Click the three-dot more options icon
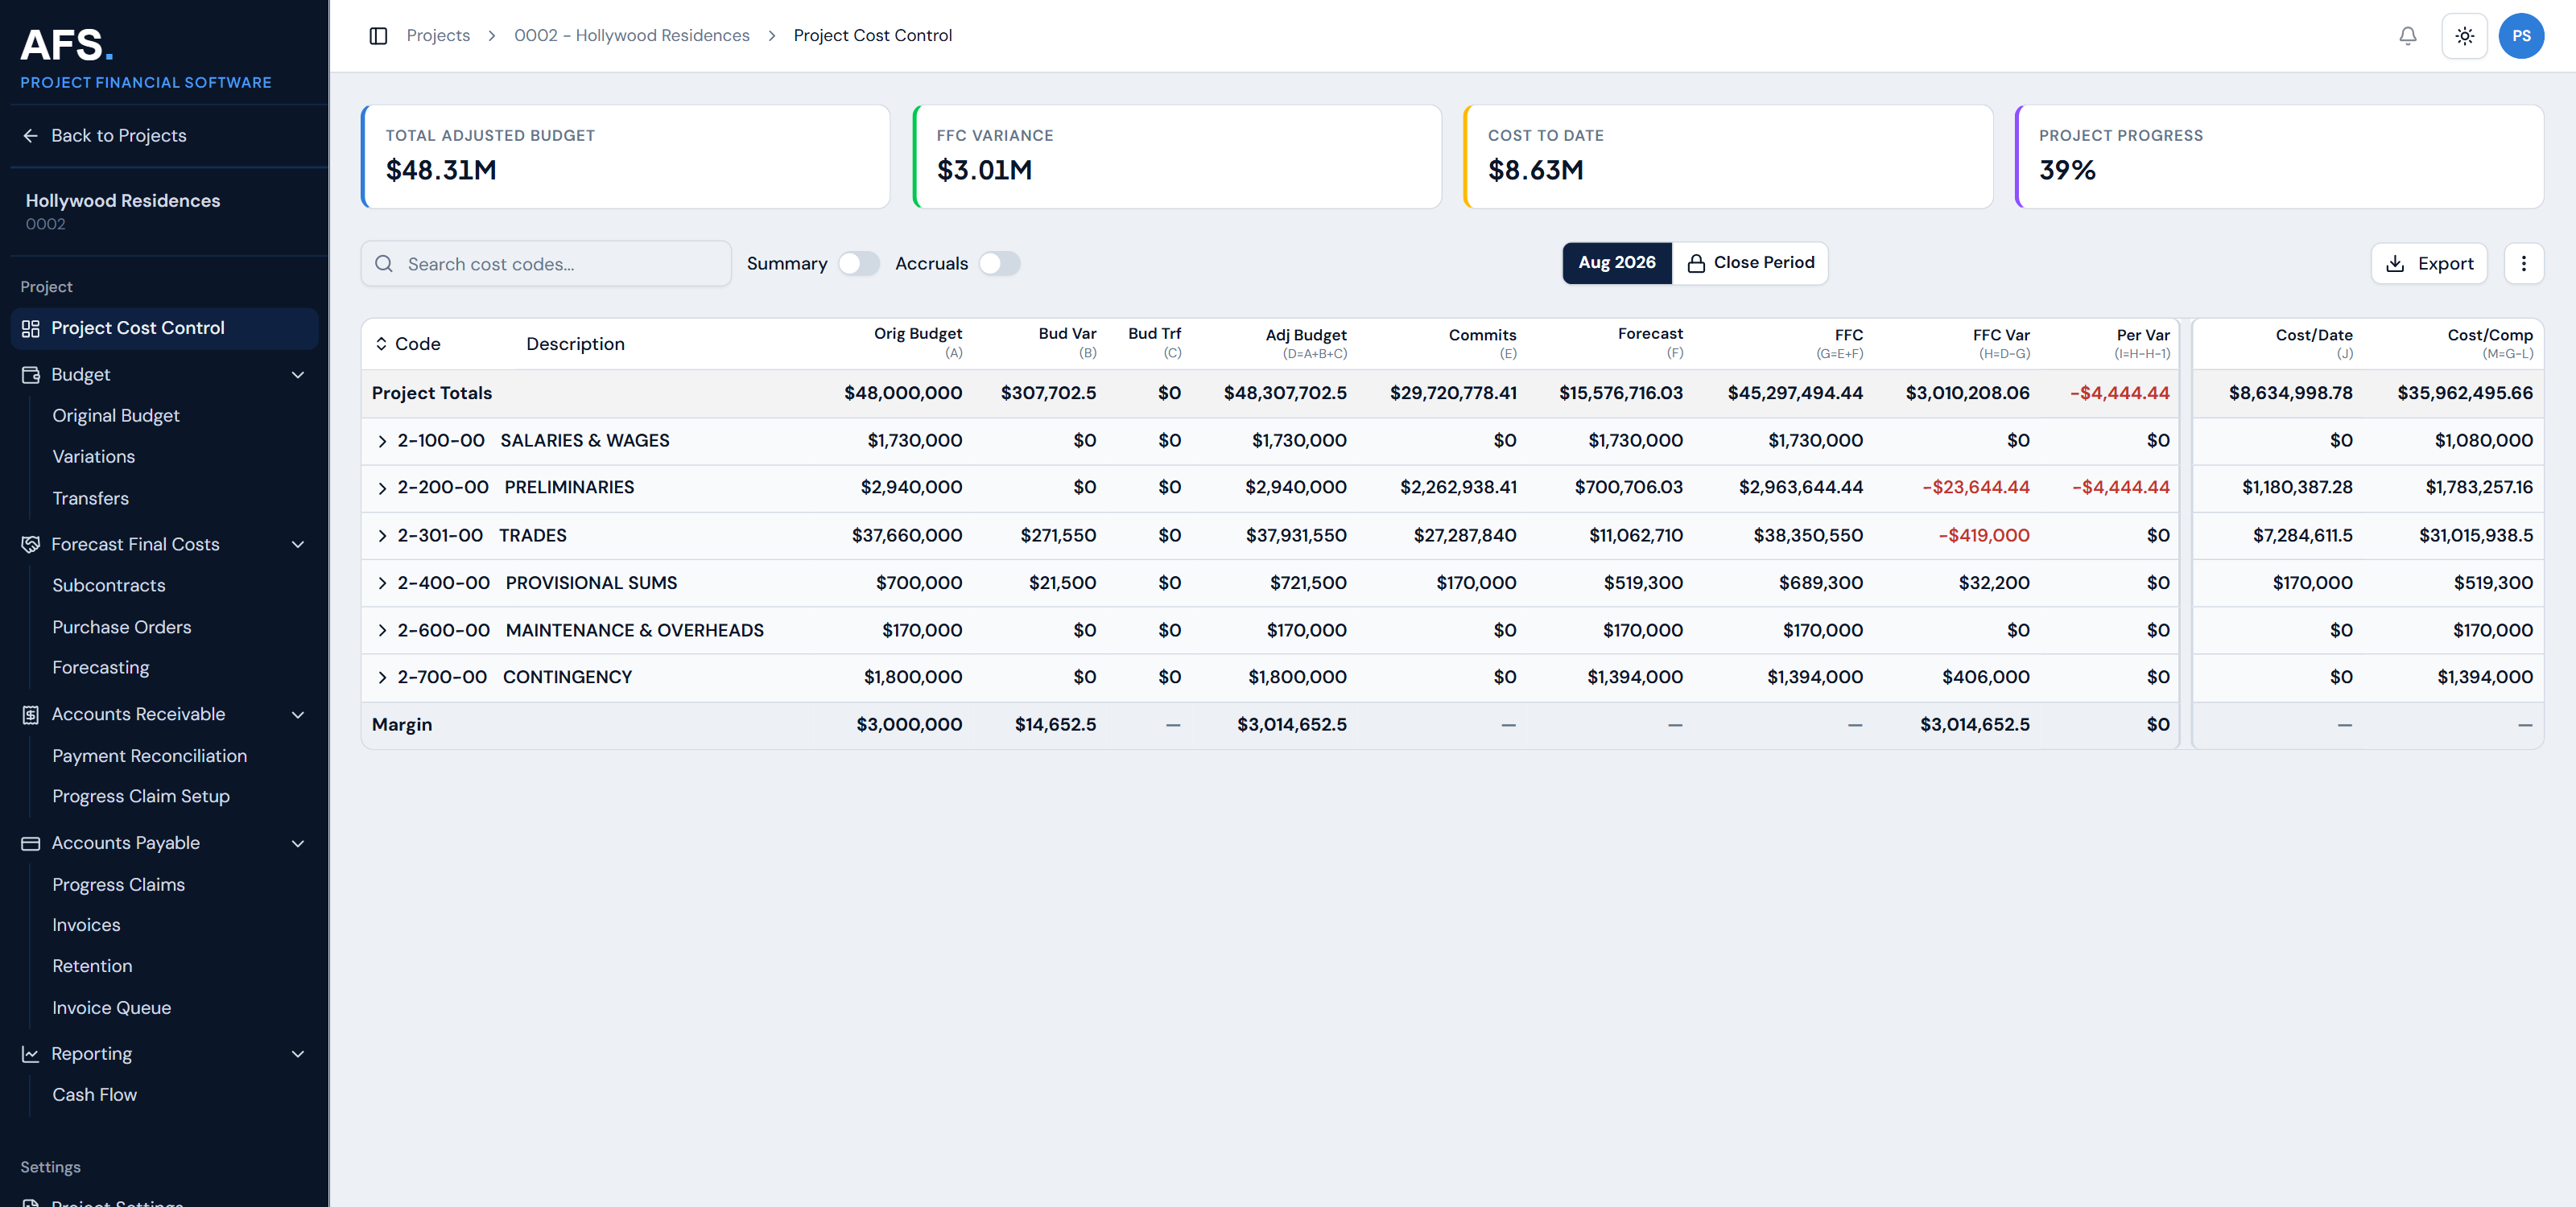The image size is (2576, 1207). tap(2524, 264)
